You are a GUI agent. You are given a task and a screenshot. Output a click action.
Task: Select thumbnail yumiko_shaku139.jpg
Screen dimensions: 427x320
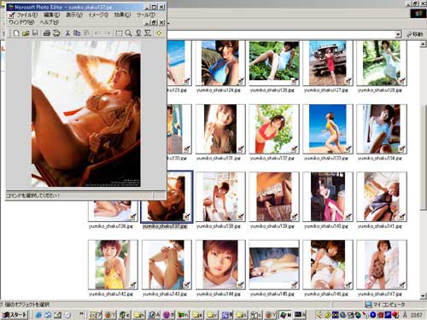point(274,196)
